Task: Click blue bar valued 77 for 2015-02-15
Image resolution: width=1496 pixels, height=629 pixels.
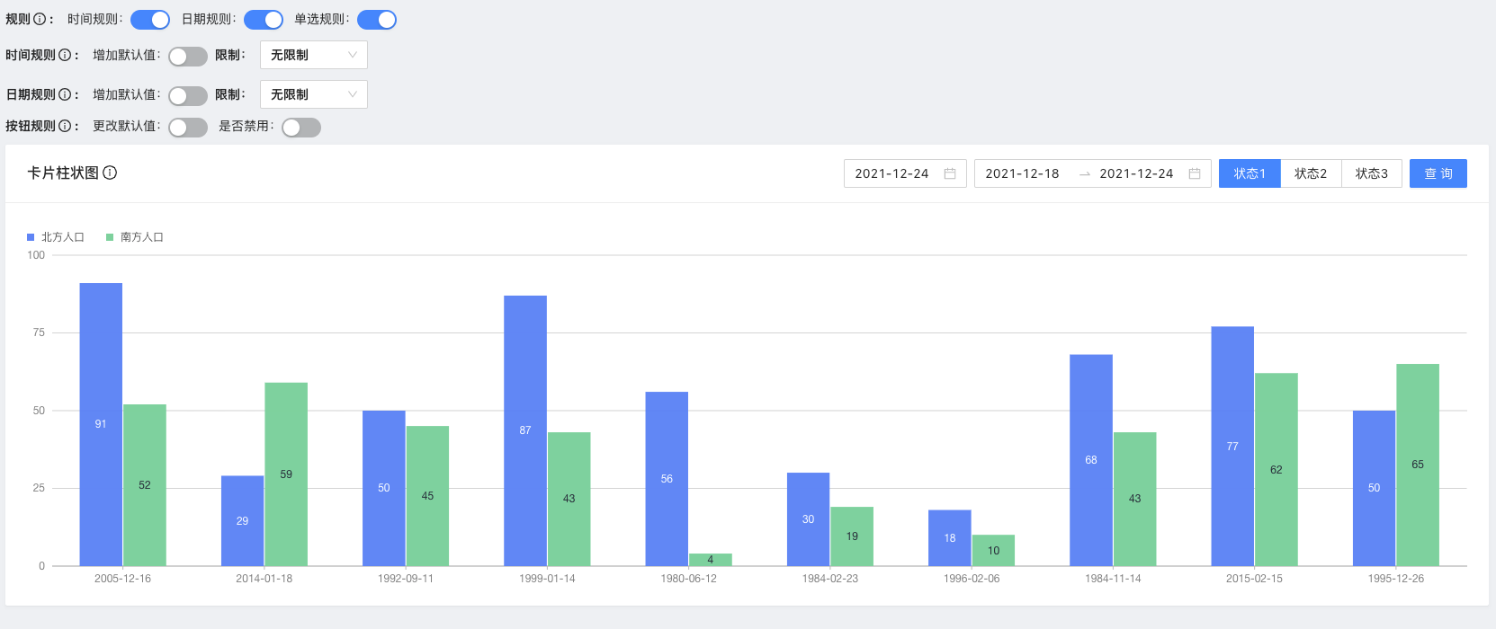Action: point(1232,447)
